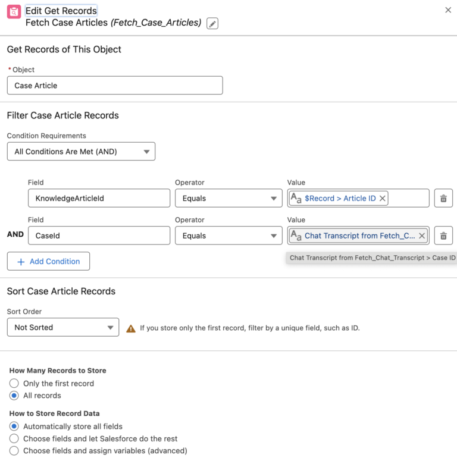Click the pink Get Records element icon

tap(14, 12)
